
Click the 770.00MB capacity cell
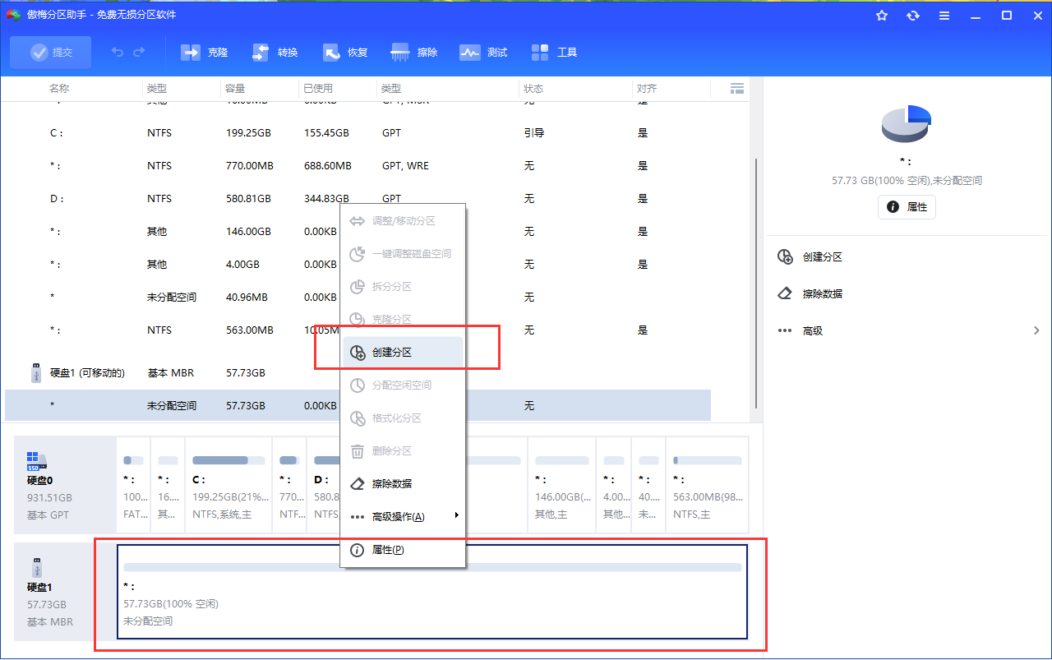click(250, 166)
